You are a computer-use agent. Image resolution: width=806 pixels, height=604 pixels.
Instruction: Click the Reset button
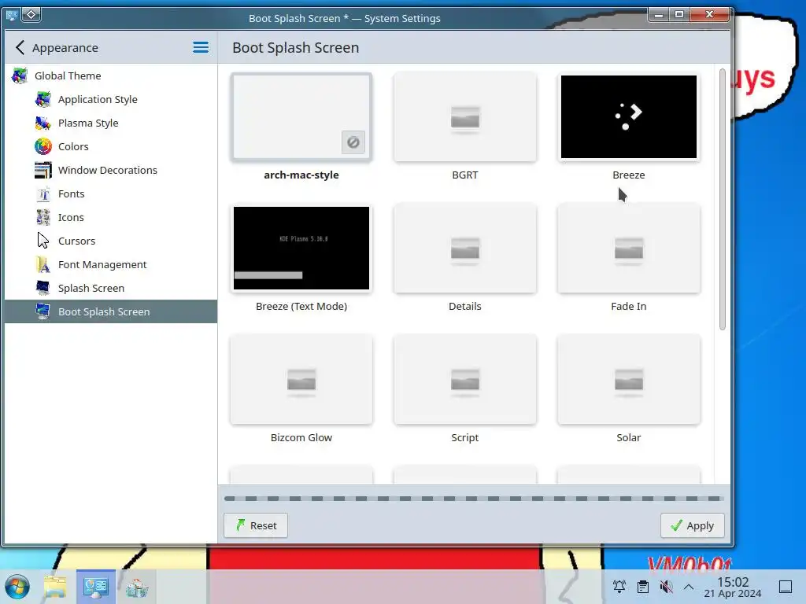tap(256, 525)
